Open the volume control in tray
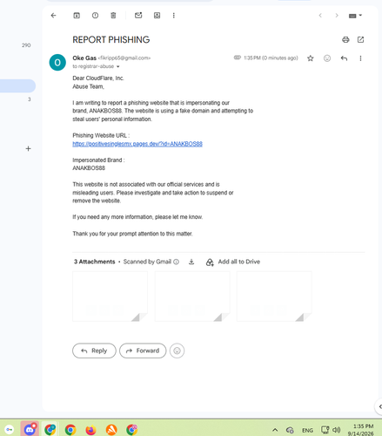Screen dimensions: 382x436 (x=337, y=430)
